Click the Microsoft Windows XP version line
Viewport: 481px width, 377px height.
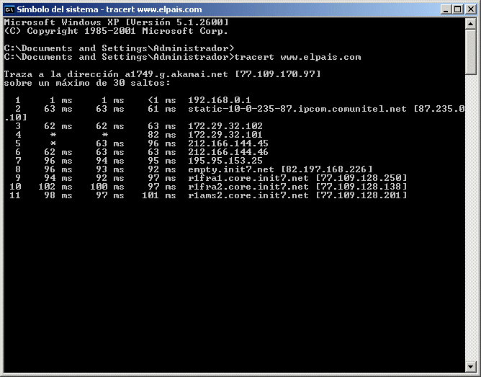point(116,22)
